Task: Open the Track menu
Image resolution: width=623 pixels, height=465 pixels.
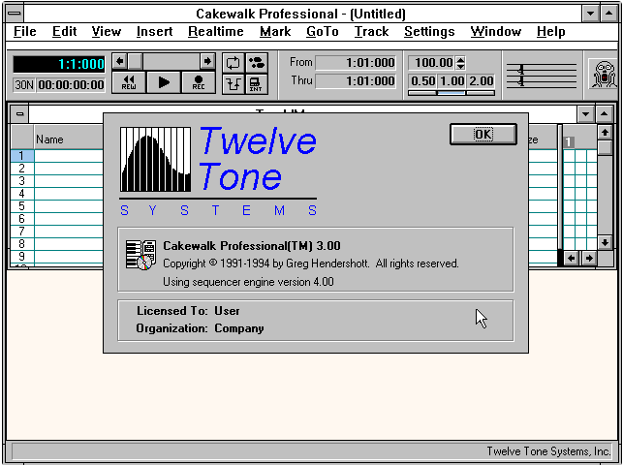Action: tap(371, 31)
